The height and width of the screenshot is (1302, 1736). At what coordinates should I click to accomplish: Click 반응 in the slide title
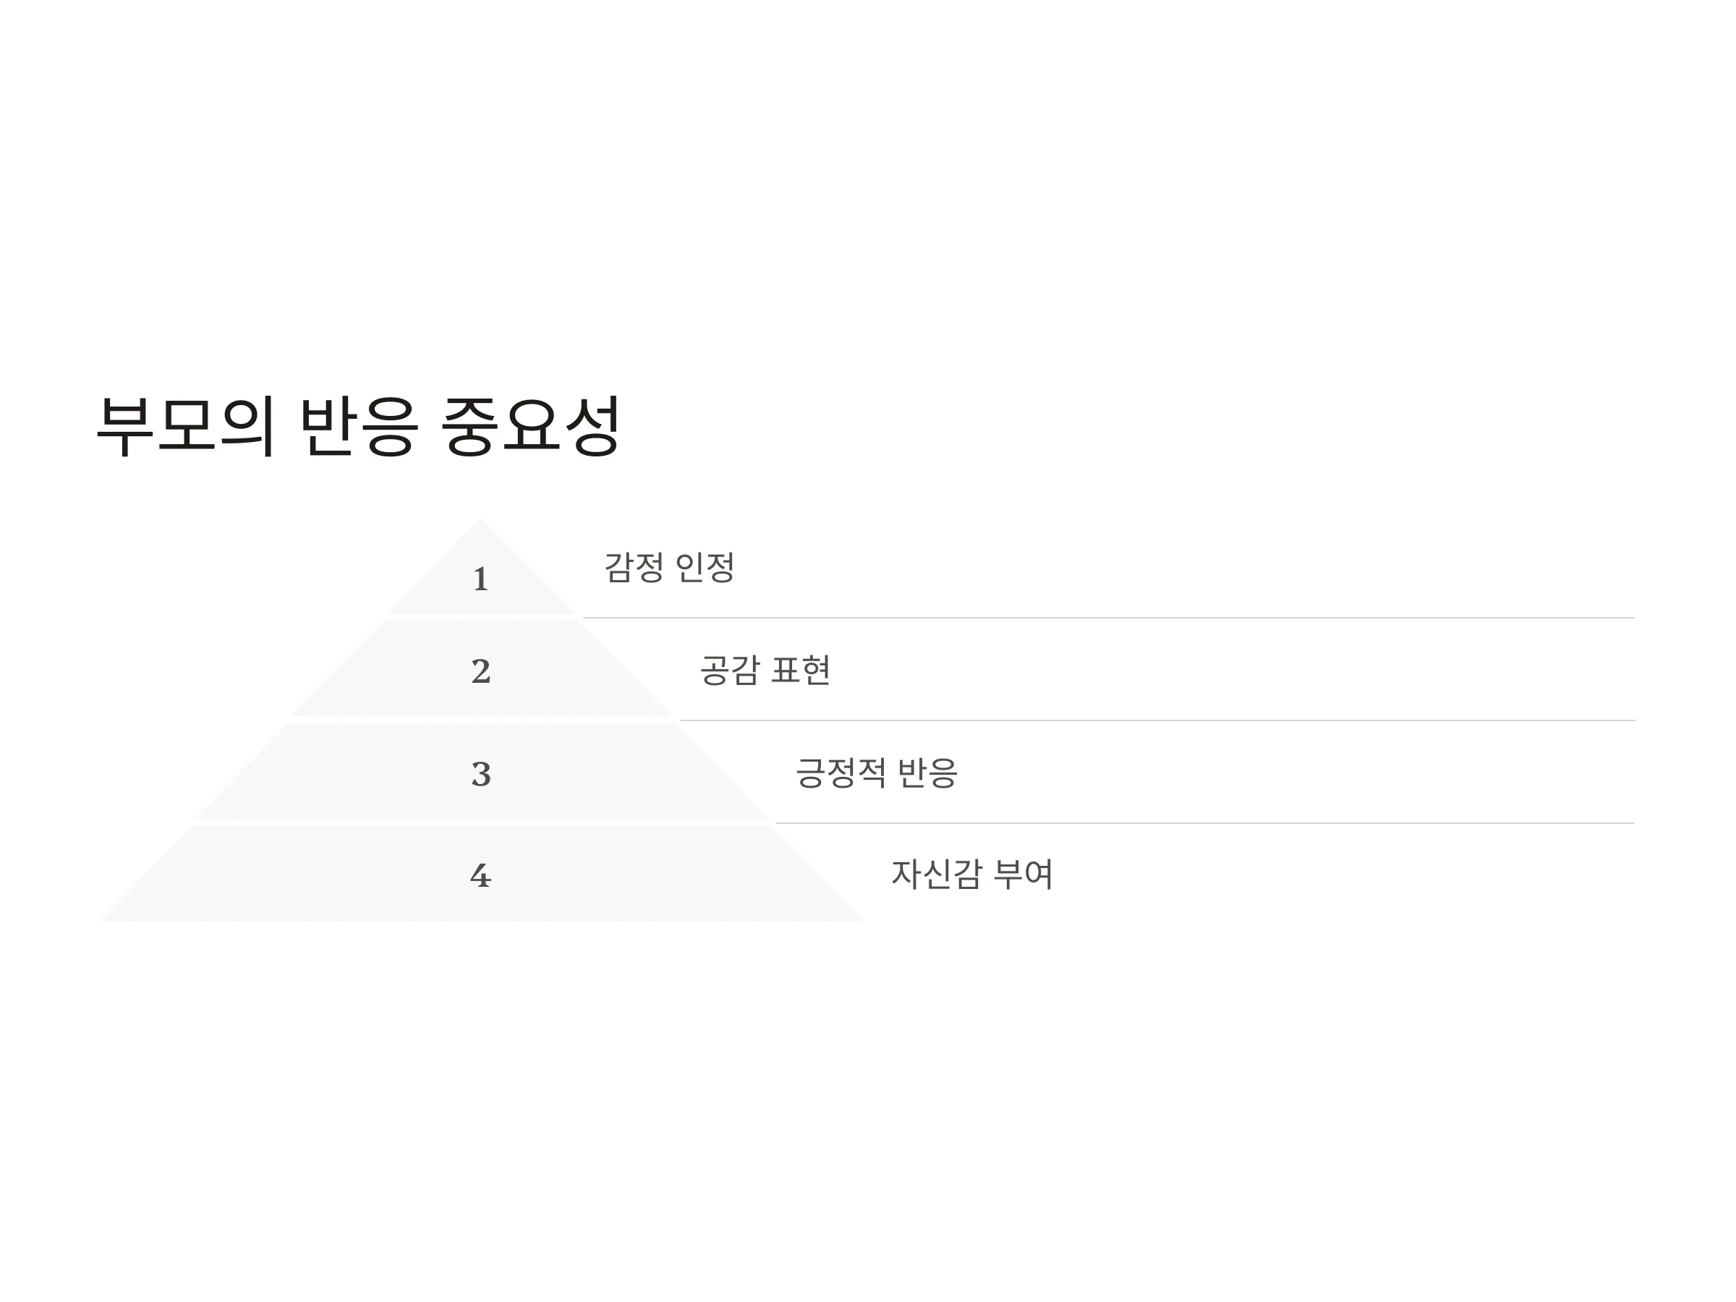click(x=359, y=426)
